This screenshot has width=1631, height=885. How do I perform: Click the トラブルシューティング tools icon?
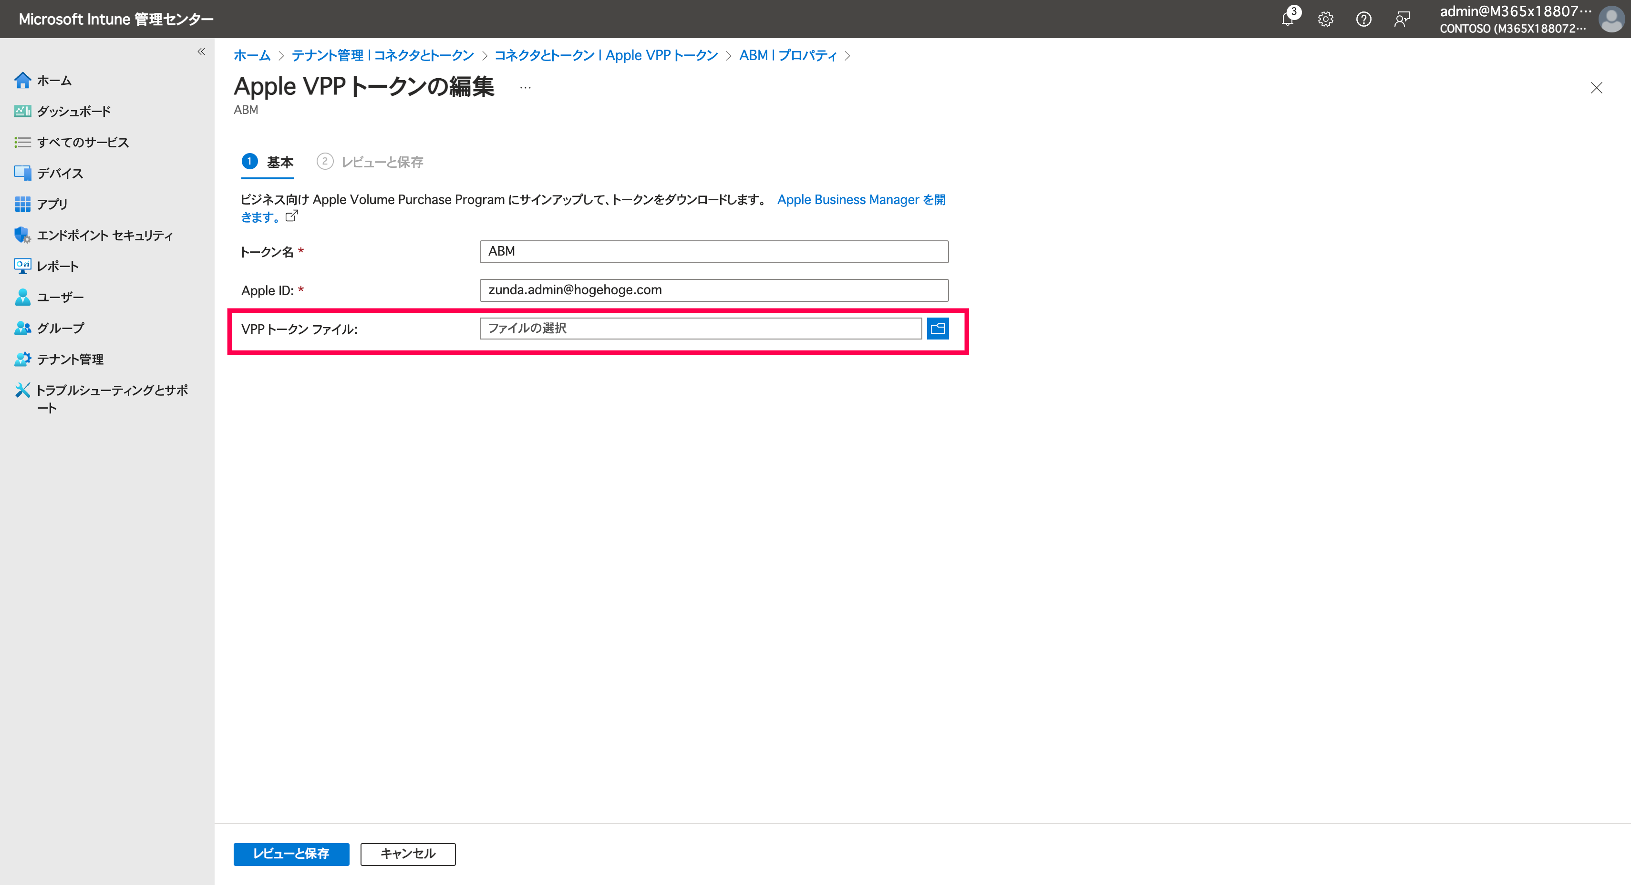22,390
